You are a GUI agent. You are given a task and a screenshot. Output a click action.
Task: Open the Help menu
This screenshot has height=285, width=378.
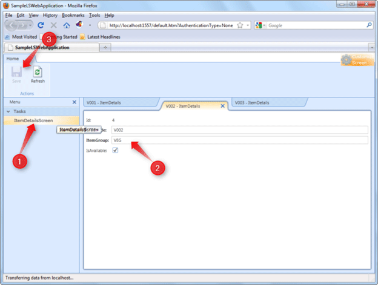[109, 15]
